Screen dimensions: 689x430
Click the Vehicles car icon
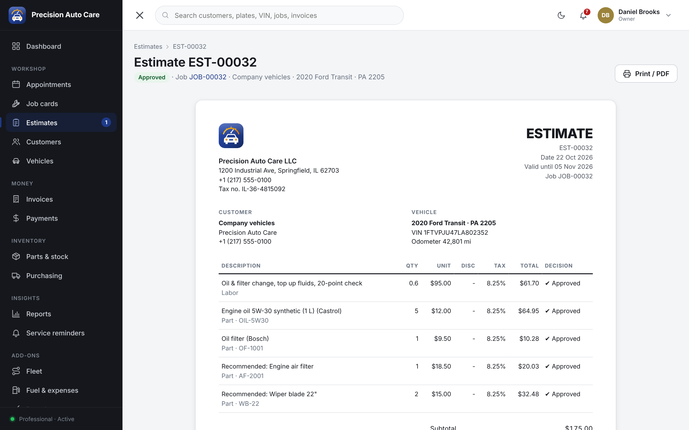click(16, 161)
